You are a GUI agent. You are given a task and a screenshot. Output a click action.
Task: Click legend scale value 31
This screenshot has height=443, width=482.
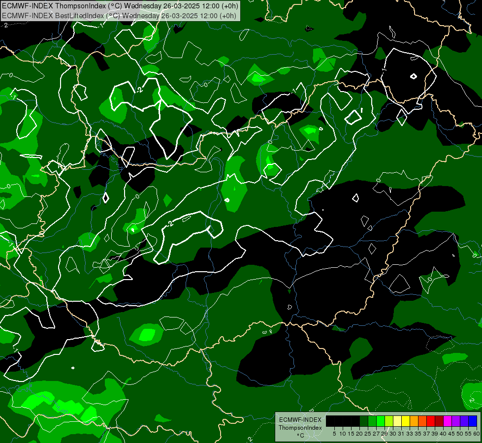coord(401,434)
